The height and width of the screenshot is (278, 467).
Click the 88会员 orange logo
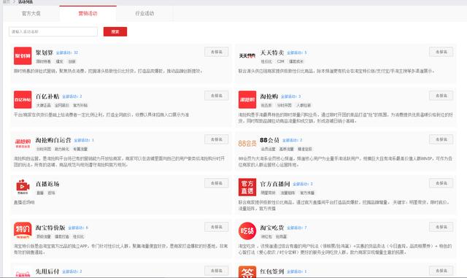[247, 143]
